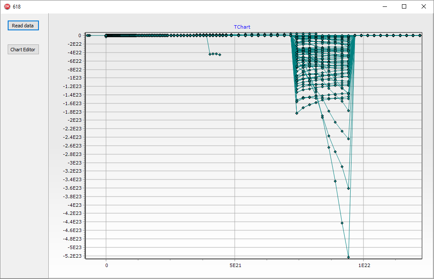This screenshot has height=279, width=434.
Task: Click the X-axis label 5E21
Action: click(x=235, y=265)
